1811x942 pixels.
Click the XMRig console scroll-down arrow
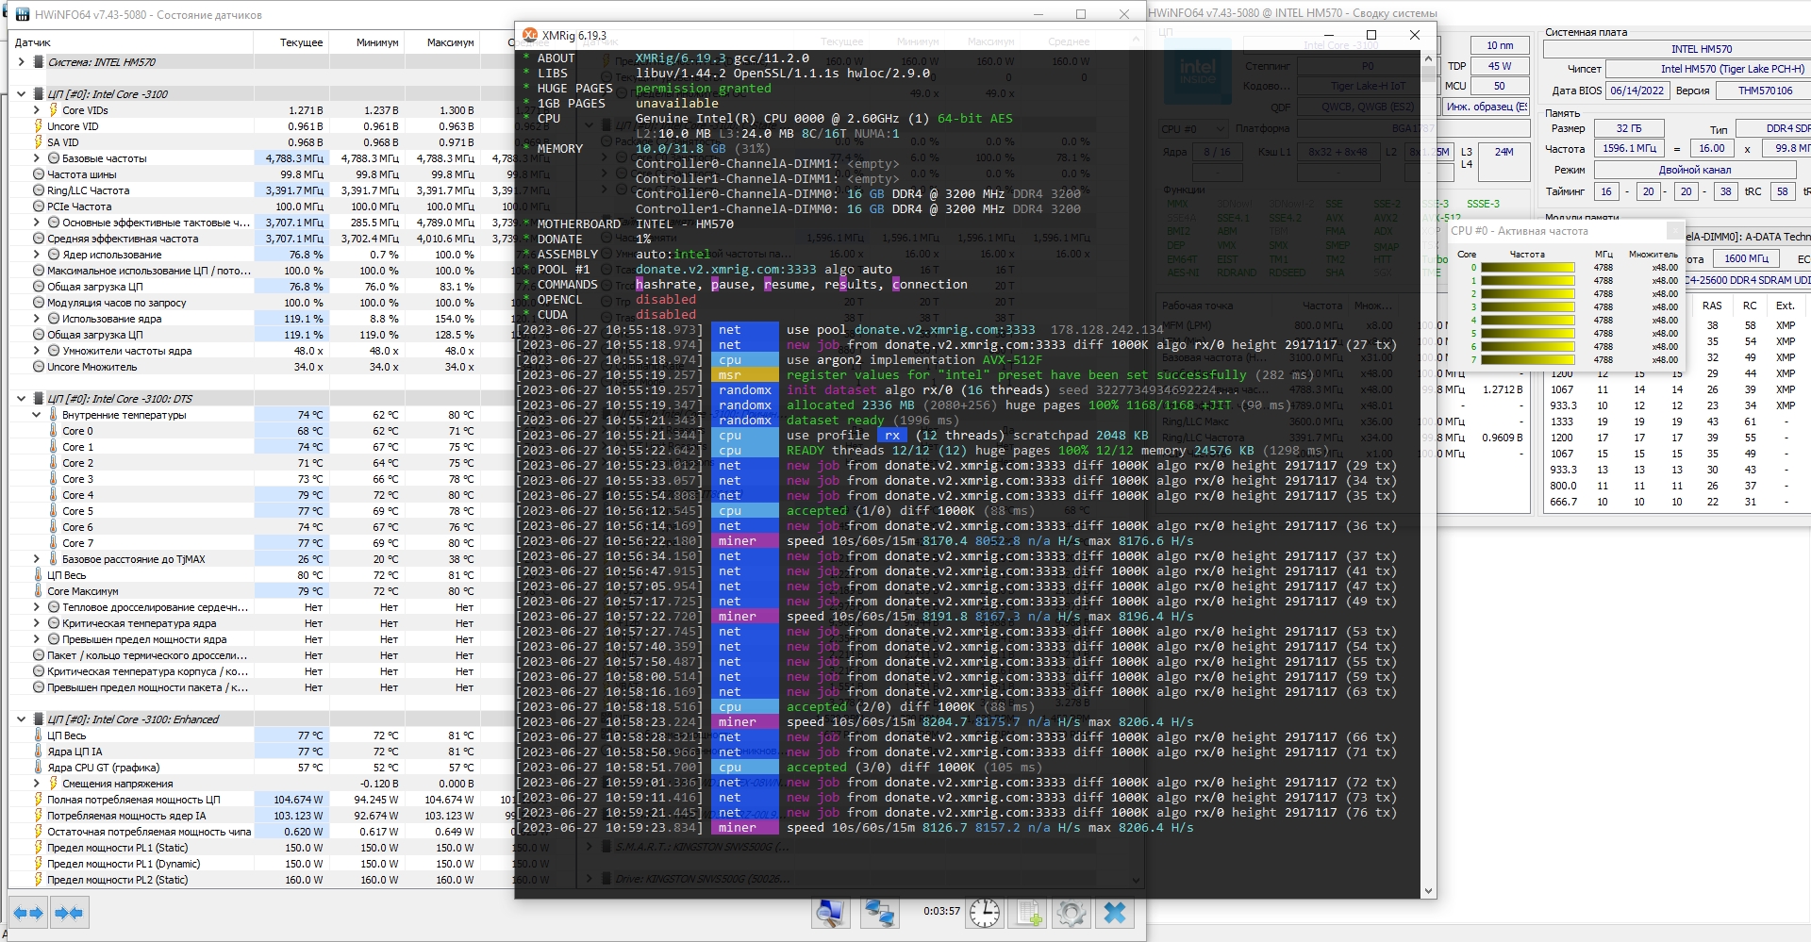click(x=1428, y=891)
